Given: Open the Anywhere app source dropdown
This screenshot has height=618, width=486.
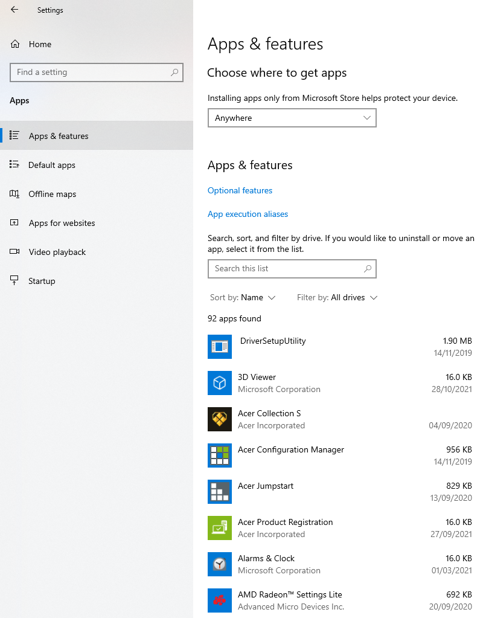Looking at the screenshot, I should (292, 118).
